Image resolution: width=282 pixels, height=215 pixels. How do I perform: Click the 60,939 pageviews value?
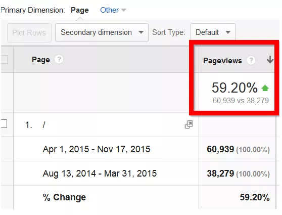pyautogui.click(x=220, y=149)
